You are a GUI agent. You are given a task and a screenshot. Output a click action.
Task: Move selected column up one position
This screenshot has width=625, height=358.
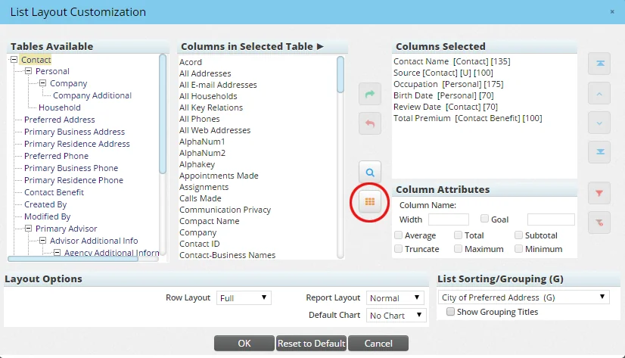tap(599, 94)
